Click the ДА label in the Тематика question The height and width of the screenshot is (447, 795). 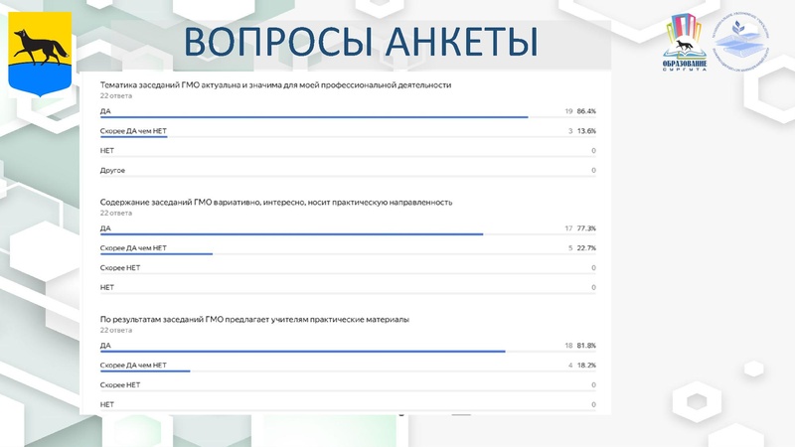[x=105, y=111]
